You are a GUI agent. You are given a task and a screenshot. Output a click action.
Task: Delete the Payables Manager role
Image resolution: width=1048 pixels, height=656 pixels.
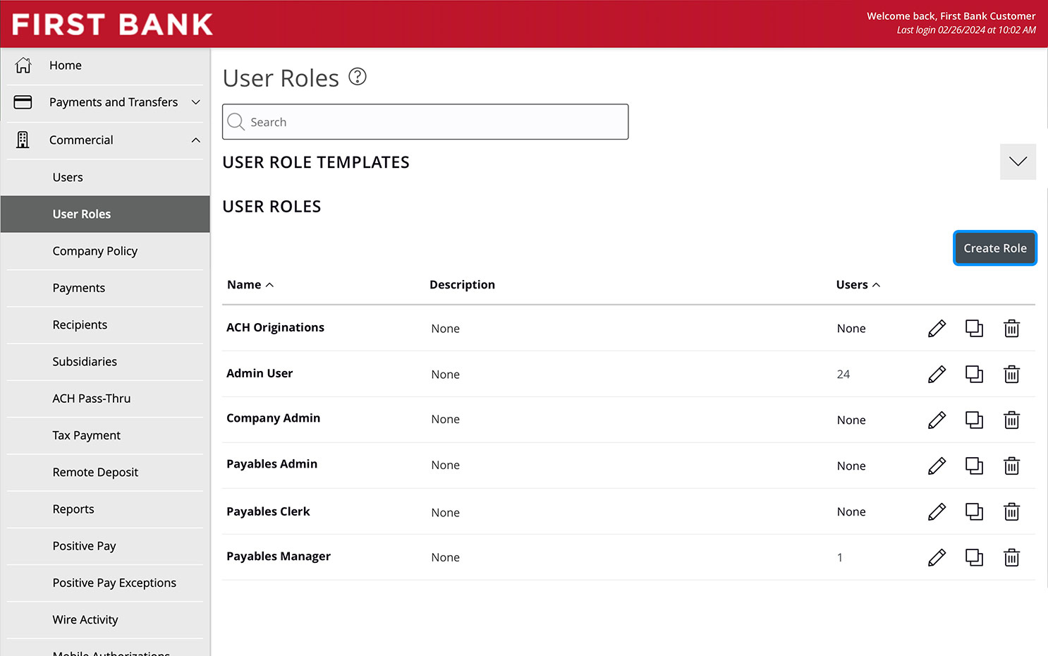pyautogui.click(x=1011, y=558)
